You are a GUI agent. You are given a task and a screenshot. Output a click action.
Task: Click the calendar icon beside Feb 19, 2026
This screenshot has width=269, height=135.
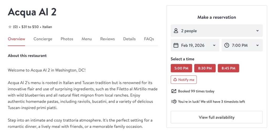point(176,45)
